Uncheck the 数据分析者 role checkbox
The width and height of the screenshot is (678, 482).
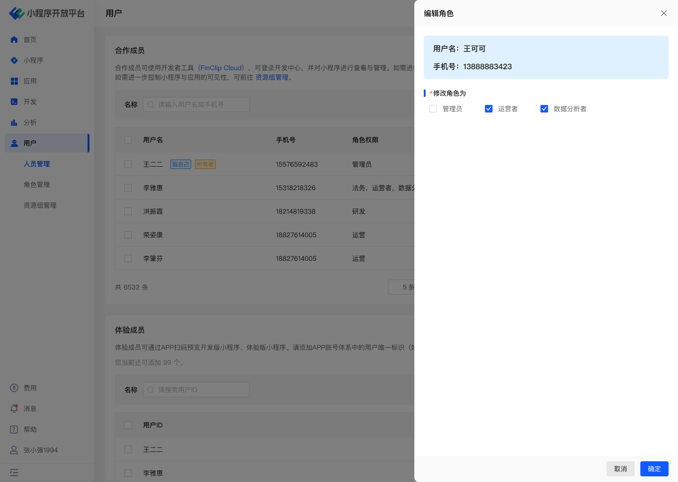[x=544, y=109]
